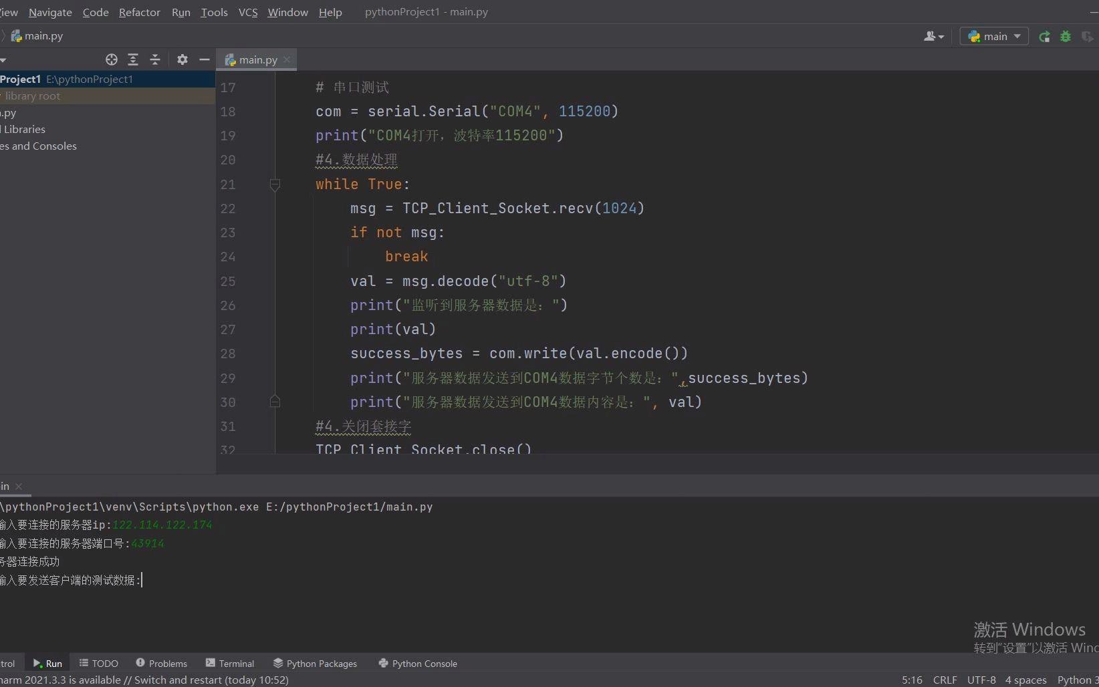The height and width of the screenshot is (687, 1099).
Task: Click the Collapse All icon in Project panel
Action: [x=155, y=59]
